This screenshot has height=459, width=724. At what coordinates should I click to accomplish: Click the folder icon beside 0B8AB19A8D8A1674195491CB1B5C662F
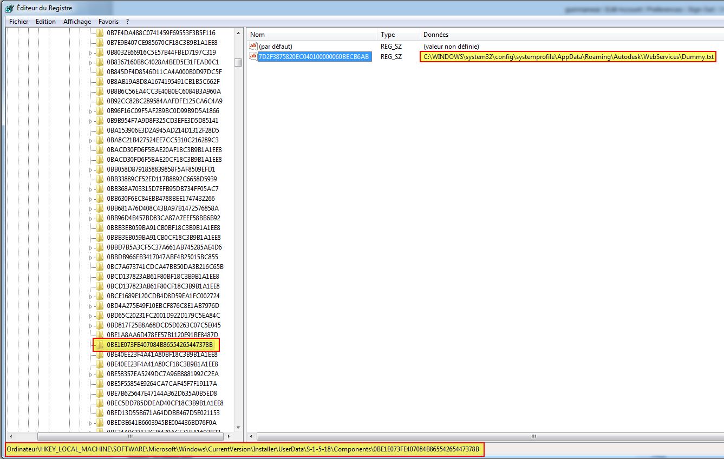[100, 82]
